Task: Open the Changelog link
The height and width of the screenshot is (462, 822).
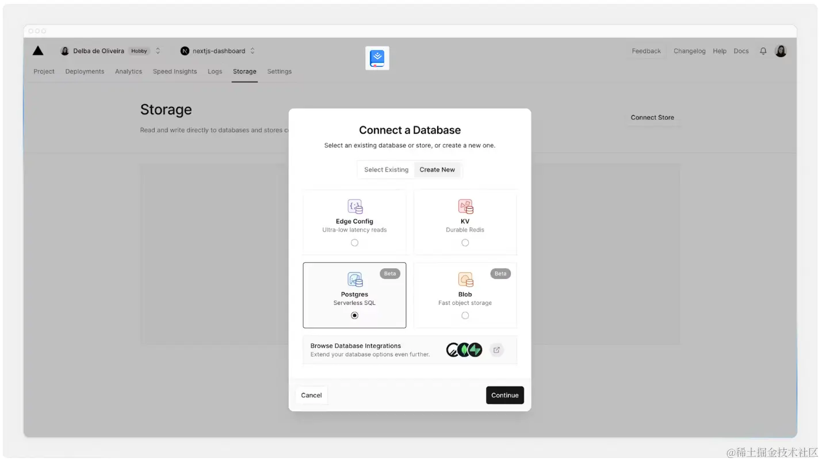Action: pos(689,51)
